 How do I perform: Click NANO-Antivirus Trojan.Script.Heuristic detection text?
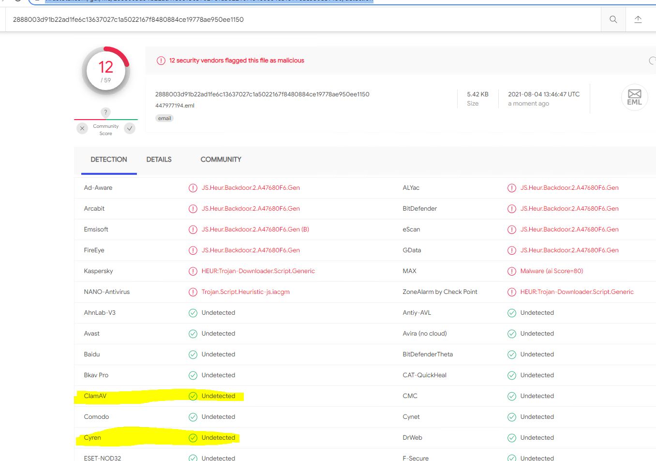[245, 292]
